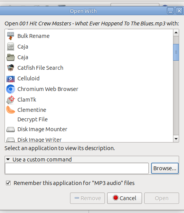Click the Cancel button
Viewport: 184px width, 213px height.
click(x=125, y=198)
